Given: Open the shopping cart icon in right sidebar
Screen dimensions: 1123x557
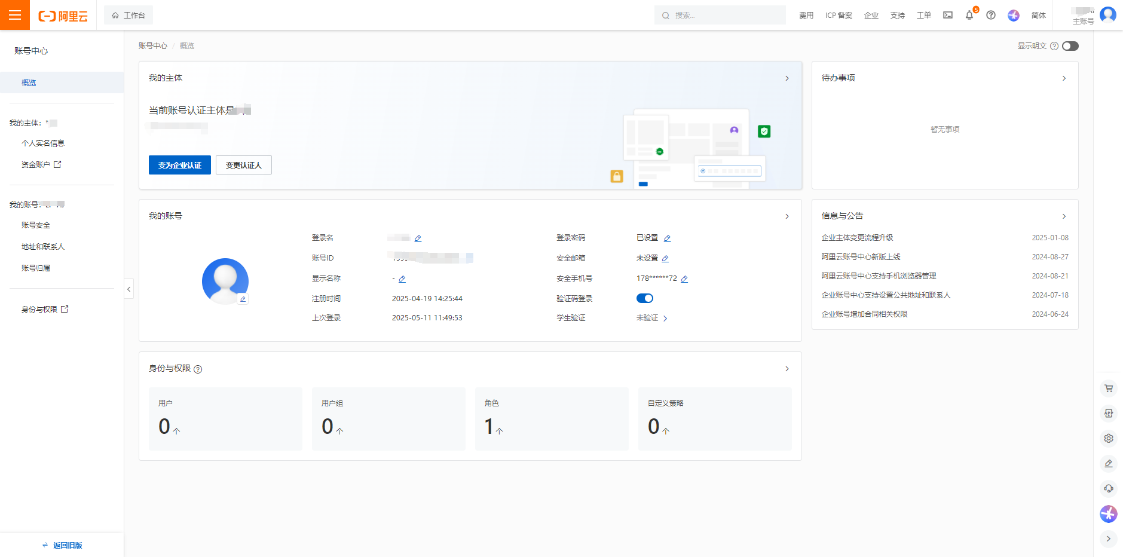Looking at the screenshot, I should coord(1109,388).
